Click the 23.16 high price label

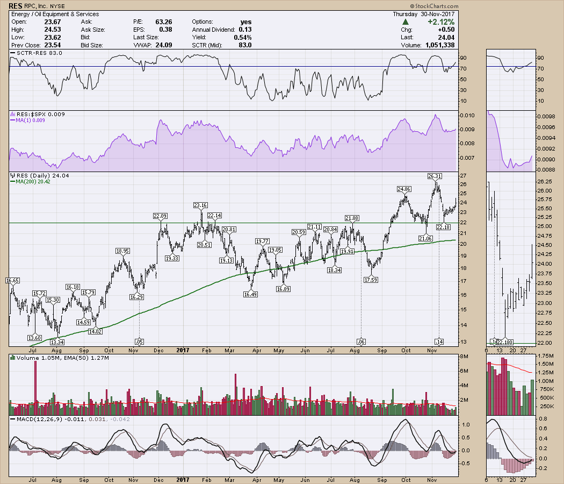pyautogui.click(x=200, y=205)
